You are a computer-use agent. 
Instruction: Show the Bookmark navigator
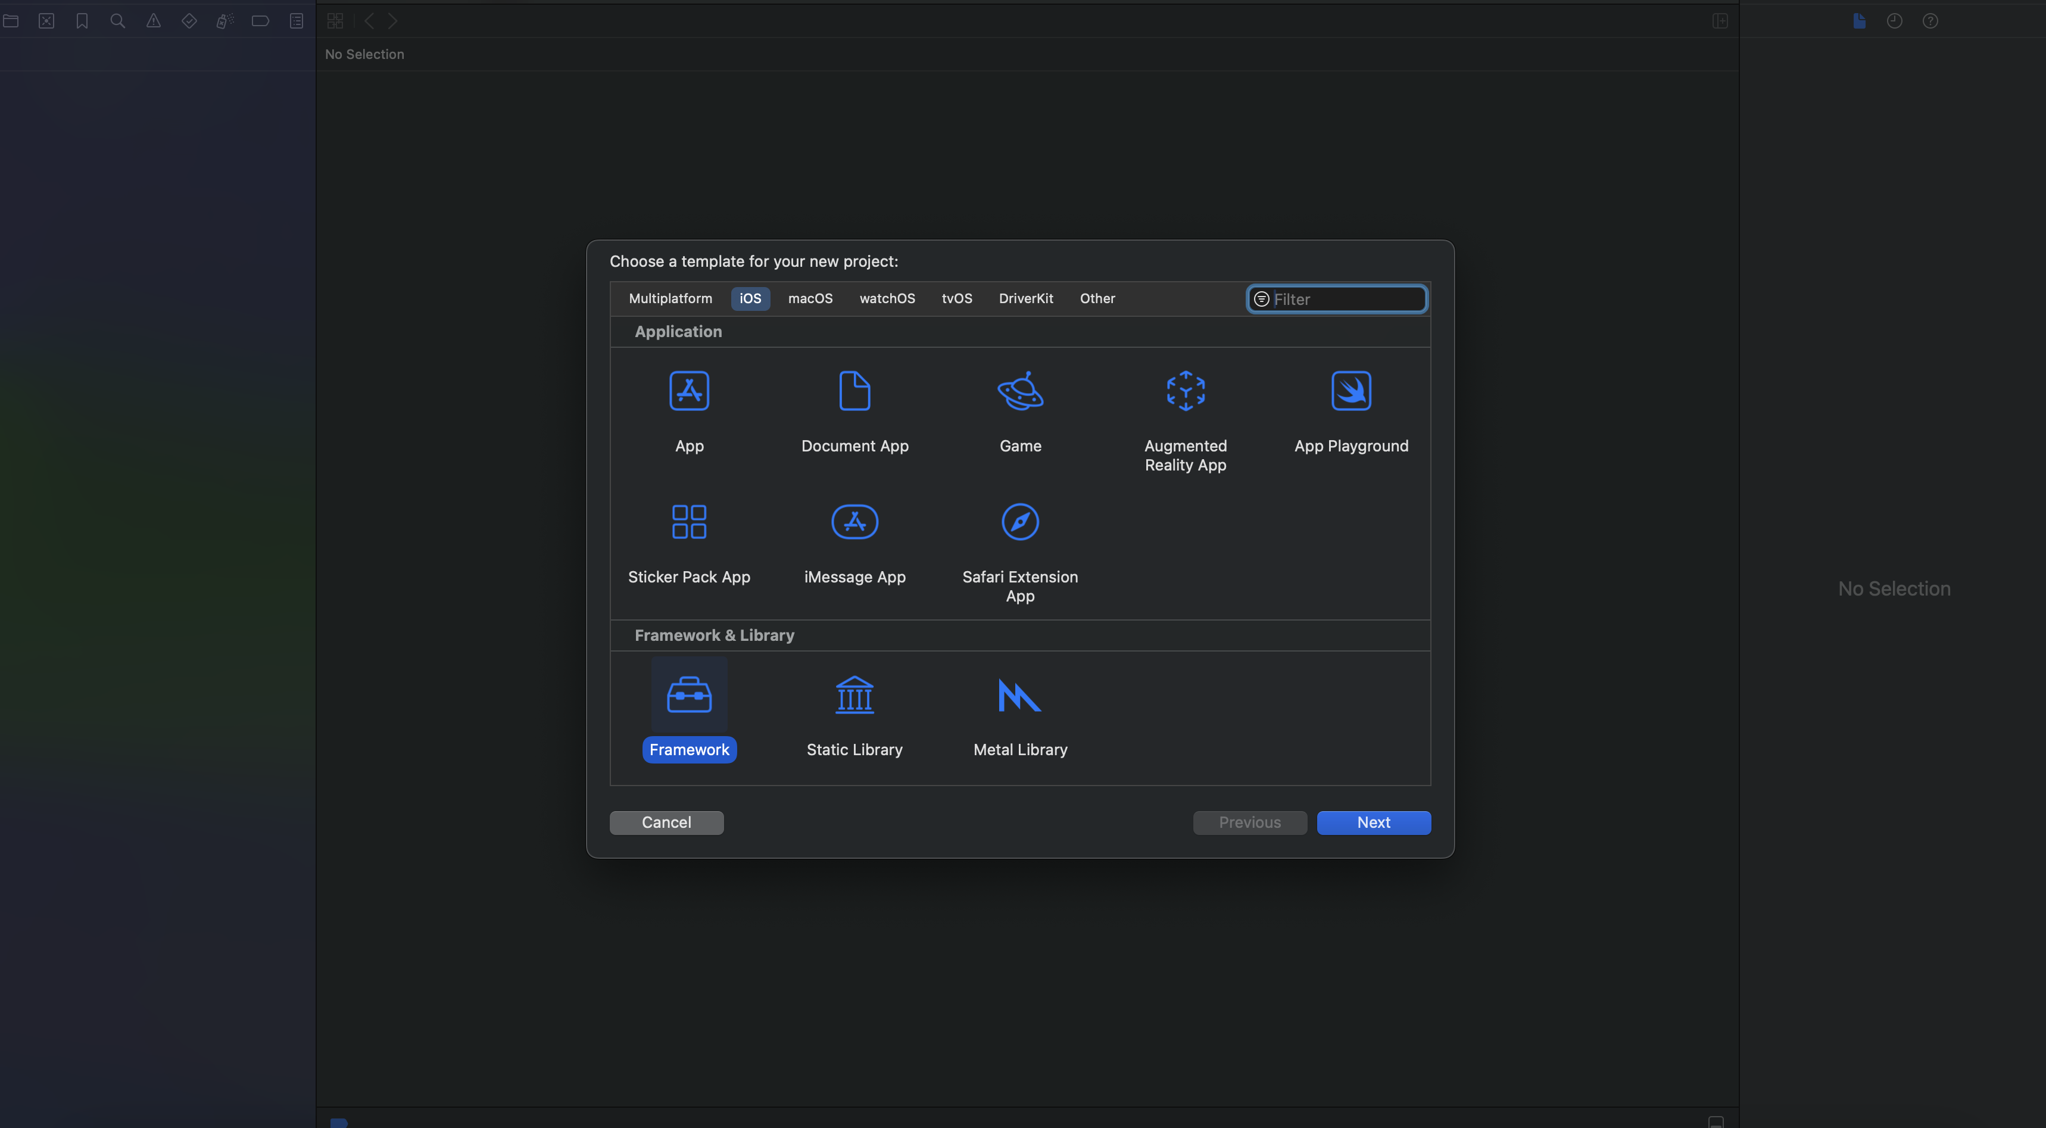click(82, 21)
